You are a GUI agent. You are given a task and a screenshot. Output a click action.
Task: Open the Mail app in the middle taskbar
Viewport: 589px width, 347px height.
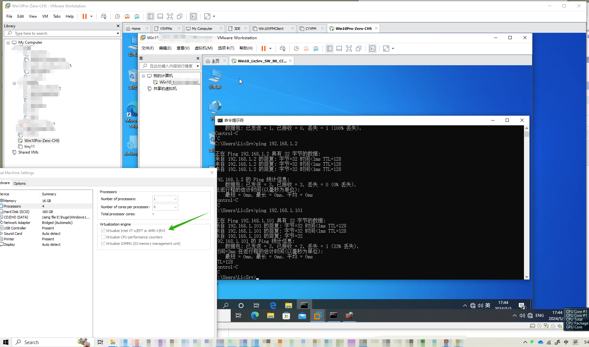click(x=302, y=316)
